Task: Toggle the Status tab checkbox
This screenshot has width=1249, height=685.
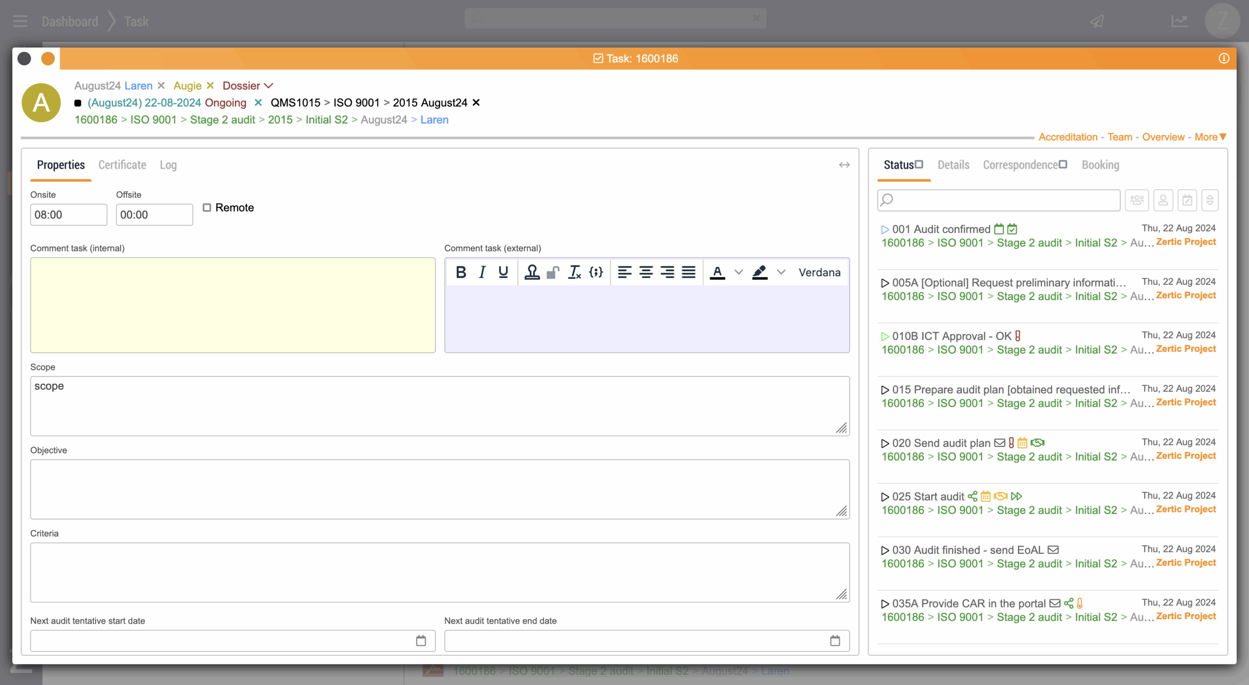Action: [919, 164]
